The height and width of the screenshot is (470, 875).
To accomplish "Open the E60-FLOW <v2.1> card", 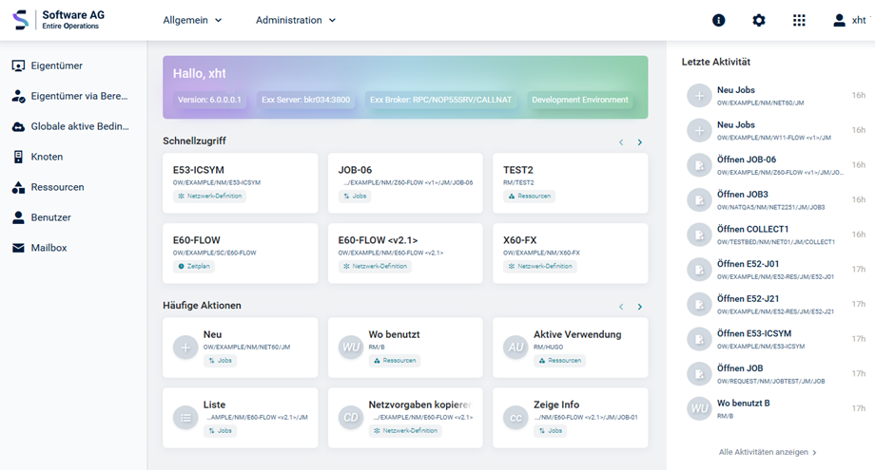I will pos(406,254).
